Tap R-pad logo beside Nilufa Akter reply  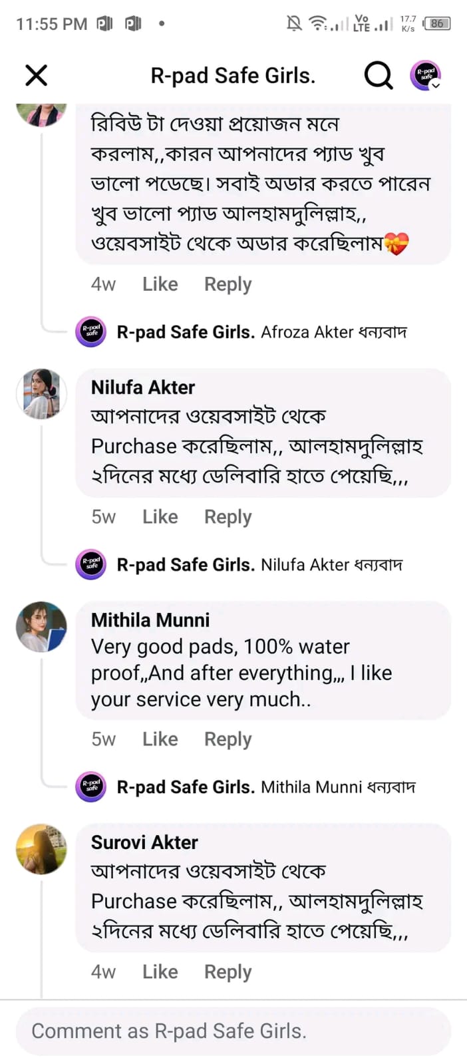(91, 564)
